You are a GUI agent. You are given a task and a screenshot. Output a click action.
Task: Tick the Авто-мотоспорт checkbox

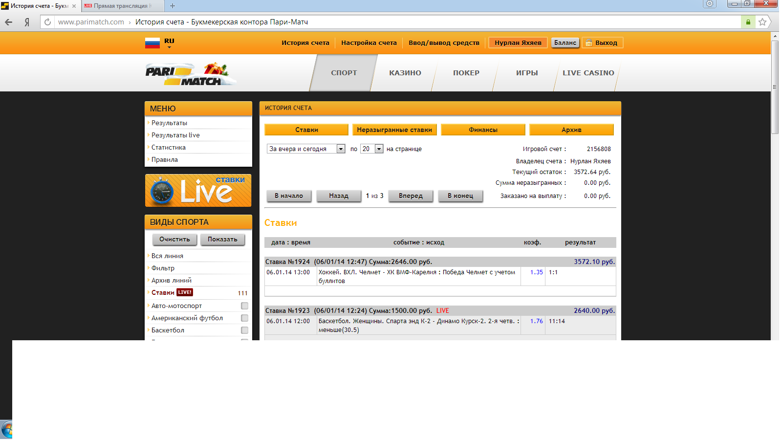pyautogui.click(x=244, y=306)
